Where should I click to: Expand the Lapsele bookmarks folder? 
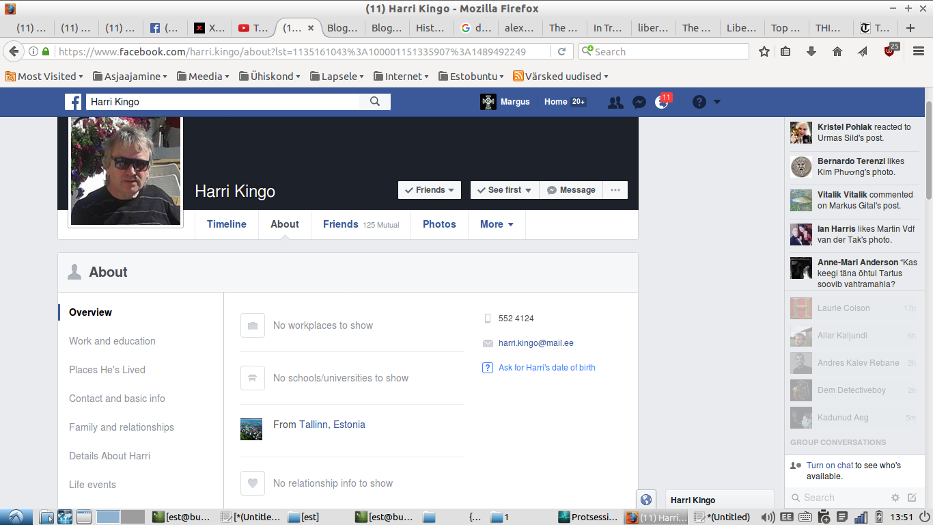337,77
